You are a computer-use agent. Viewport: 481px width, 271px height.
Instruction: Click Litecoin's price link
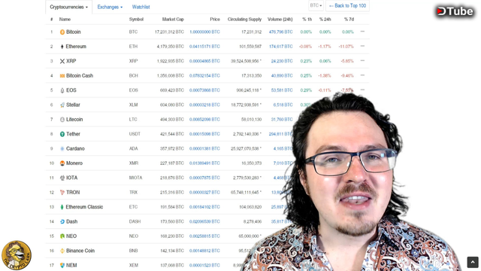[204, 120]
